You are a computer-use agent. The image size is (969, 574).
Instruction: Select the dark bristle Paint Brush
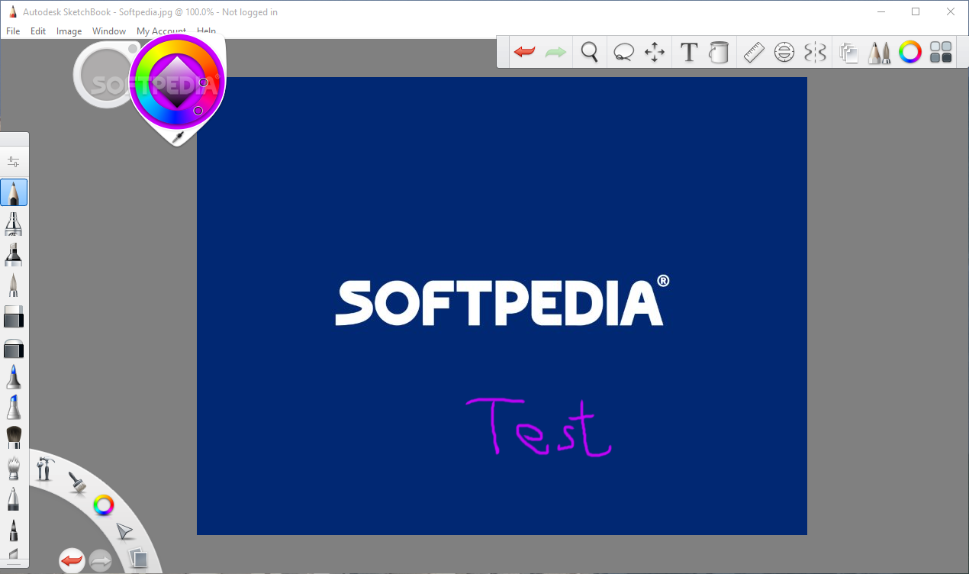[x=14, y=437]
